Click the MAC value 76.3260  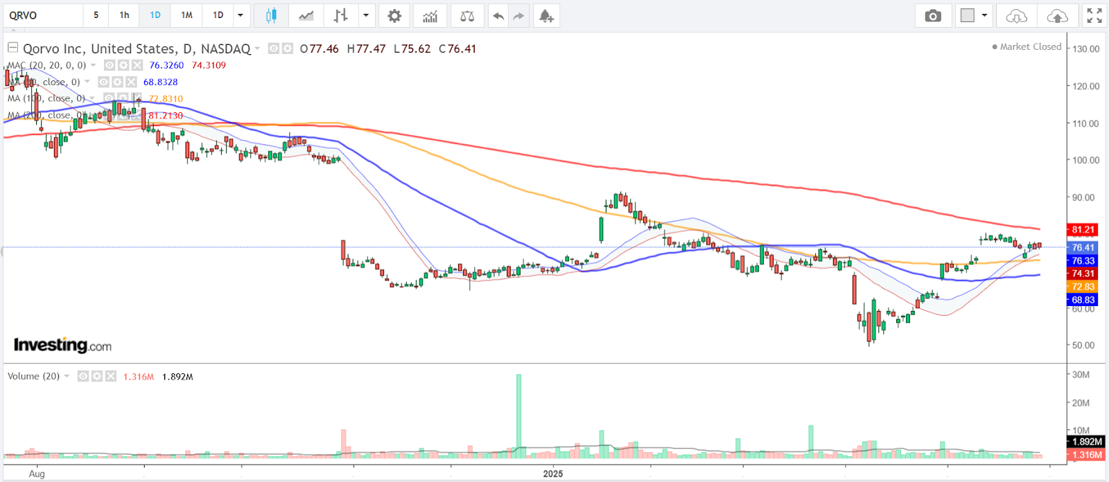coord(166,65)
